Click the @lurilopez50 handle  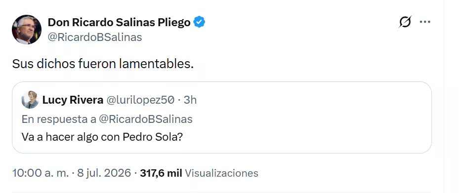(x=140, y=100)
